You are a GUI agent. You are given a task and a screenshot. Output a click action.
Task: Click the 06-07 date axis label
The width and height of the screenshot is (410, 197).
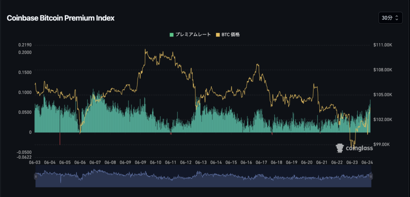pyautogui.click(x=95, y=162)
